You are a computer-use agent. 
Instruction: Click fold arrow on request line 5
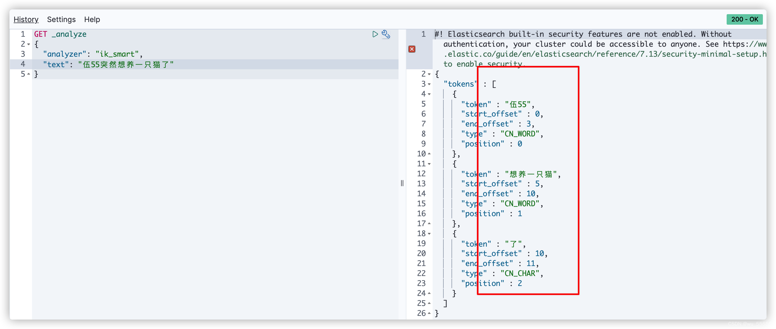(x=29, y=74)
